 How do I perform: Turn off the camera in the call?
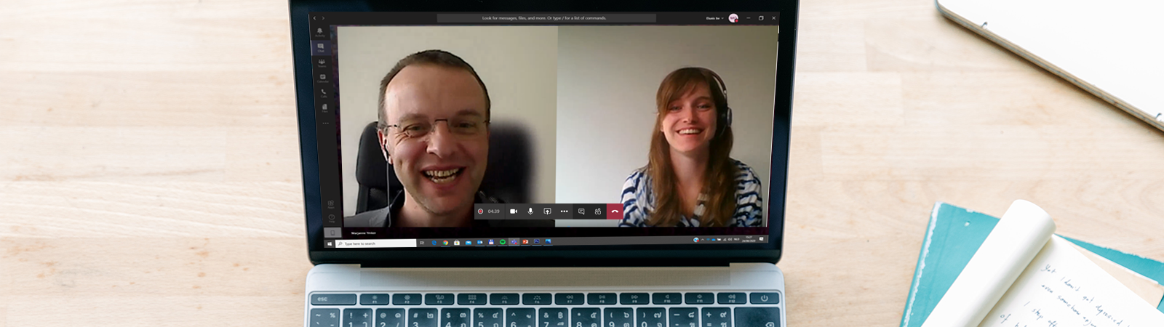514,211
